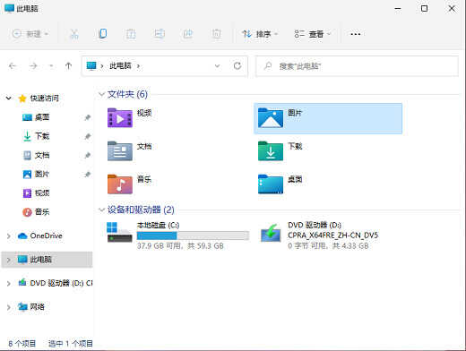Open the See more ellipsis menu
Viewport: 466px width, 351px height.
tap(356, 34)
